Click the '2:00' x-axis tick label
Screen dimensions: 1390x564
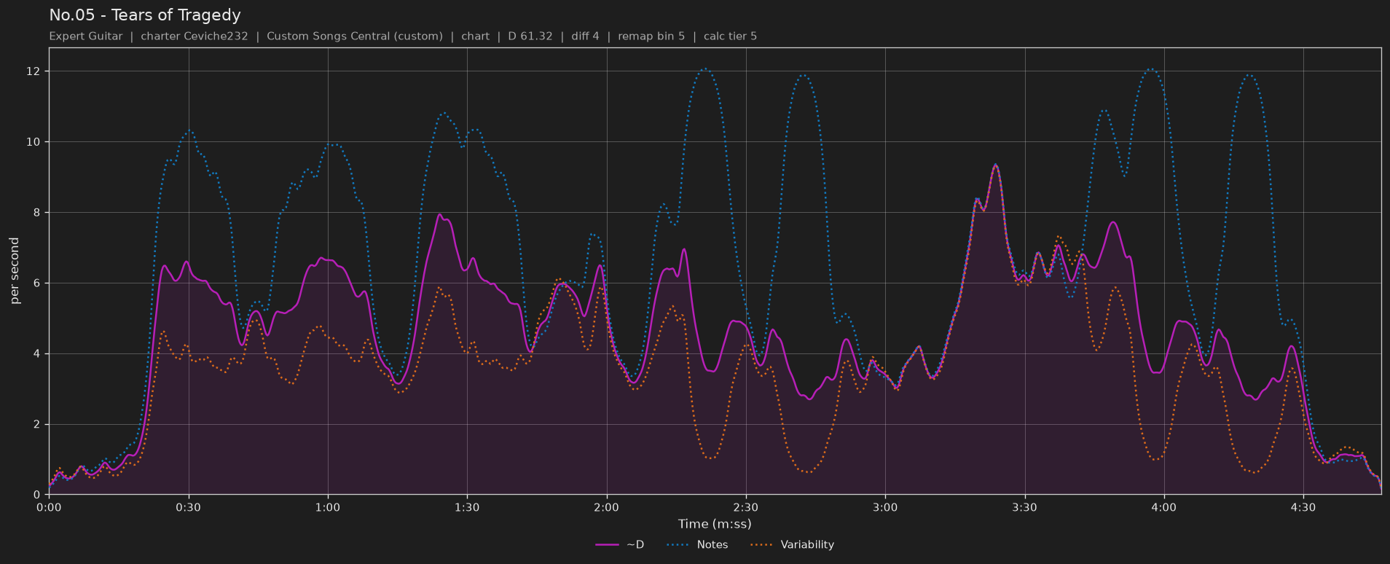click(607, 508)
